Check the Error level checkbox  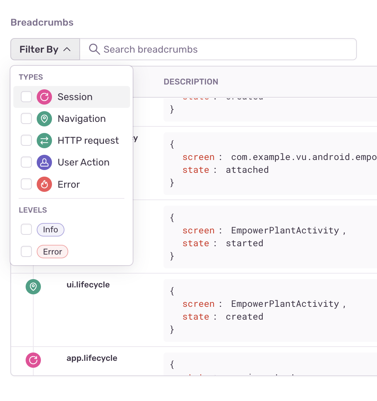coord(26,251)
